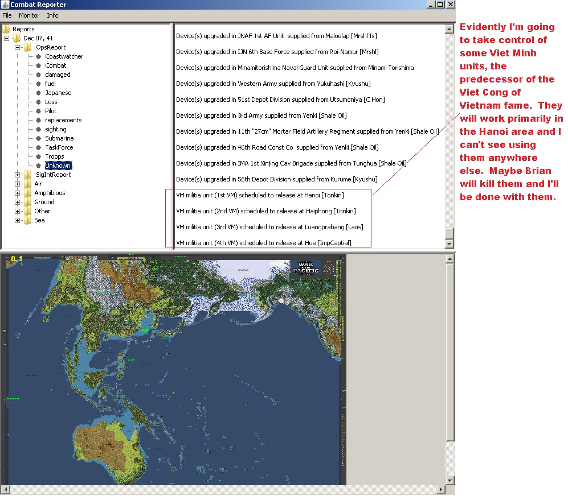Viewport: 568px width, 496px height.
Task: Click the Dec 07, 41 folder icon
Action: click(17, 38)
